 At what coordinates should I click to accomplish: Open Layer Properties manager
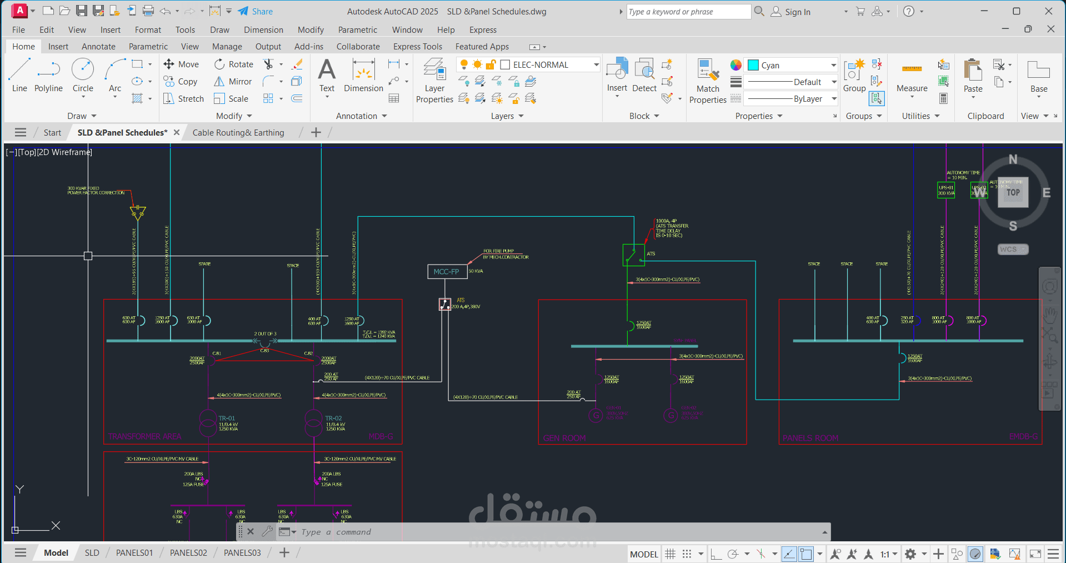point(434,81)
